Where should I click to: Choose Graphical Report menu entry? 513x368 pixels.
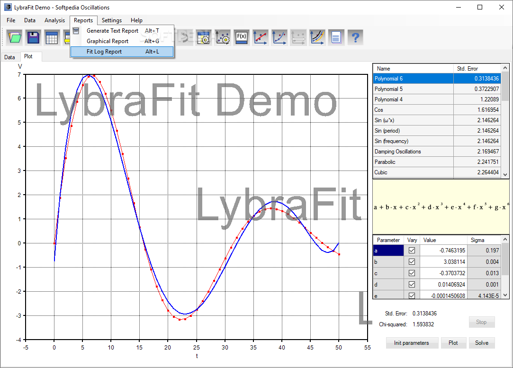tap(122, 41)
